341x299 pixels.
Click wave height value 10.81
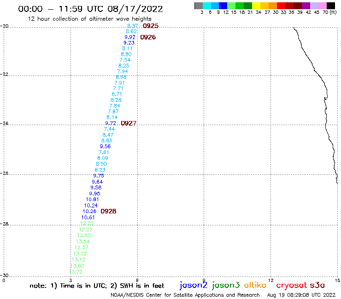[x=93, y=199]
